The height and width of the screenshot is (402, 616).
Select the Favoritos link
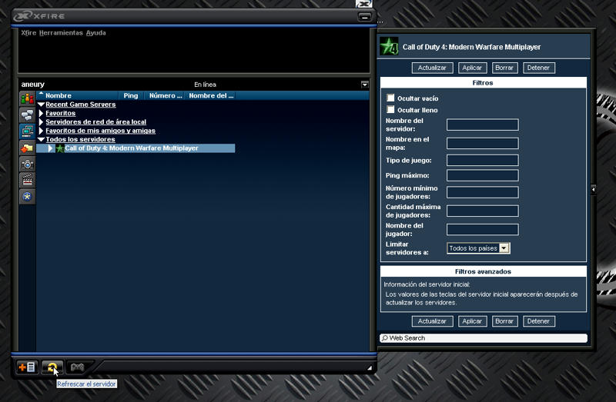[x=61, y=113]
